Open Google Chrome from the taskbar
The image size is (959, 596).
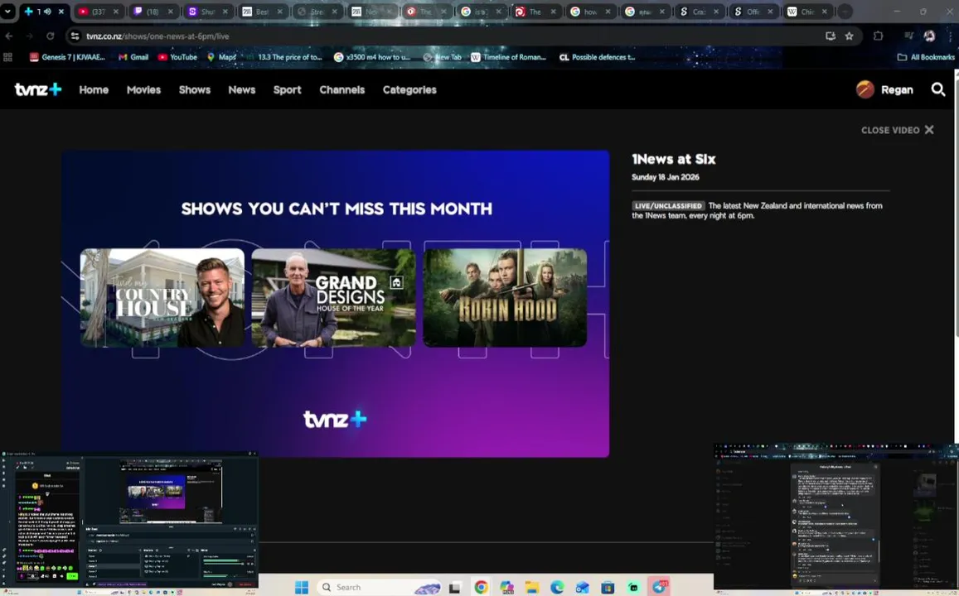(x=482, y=588)
